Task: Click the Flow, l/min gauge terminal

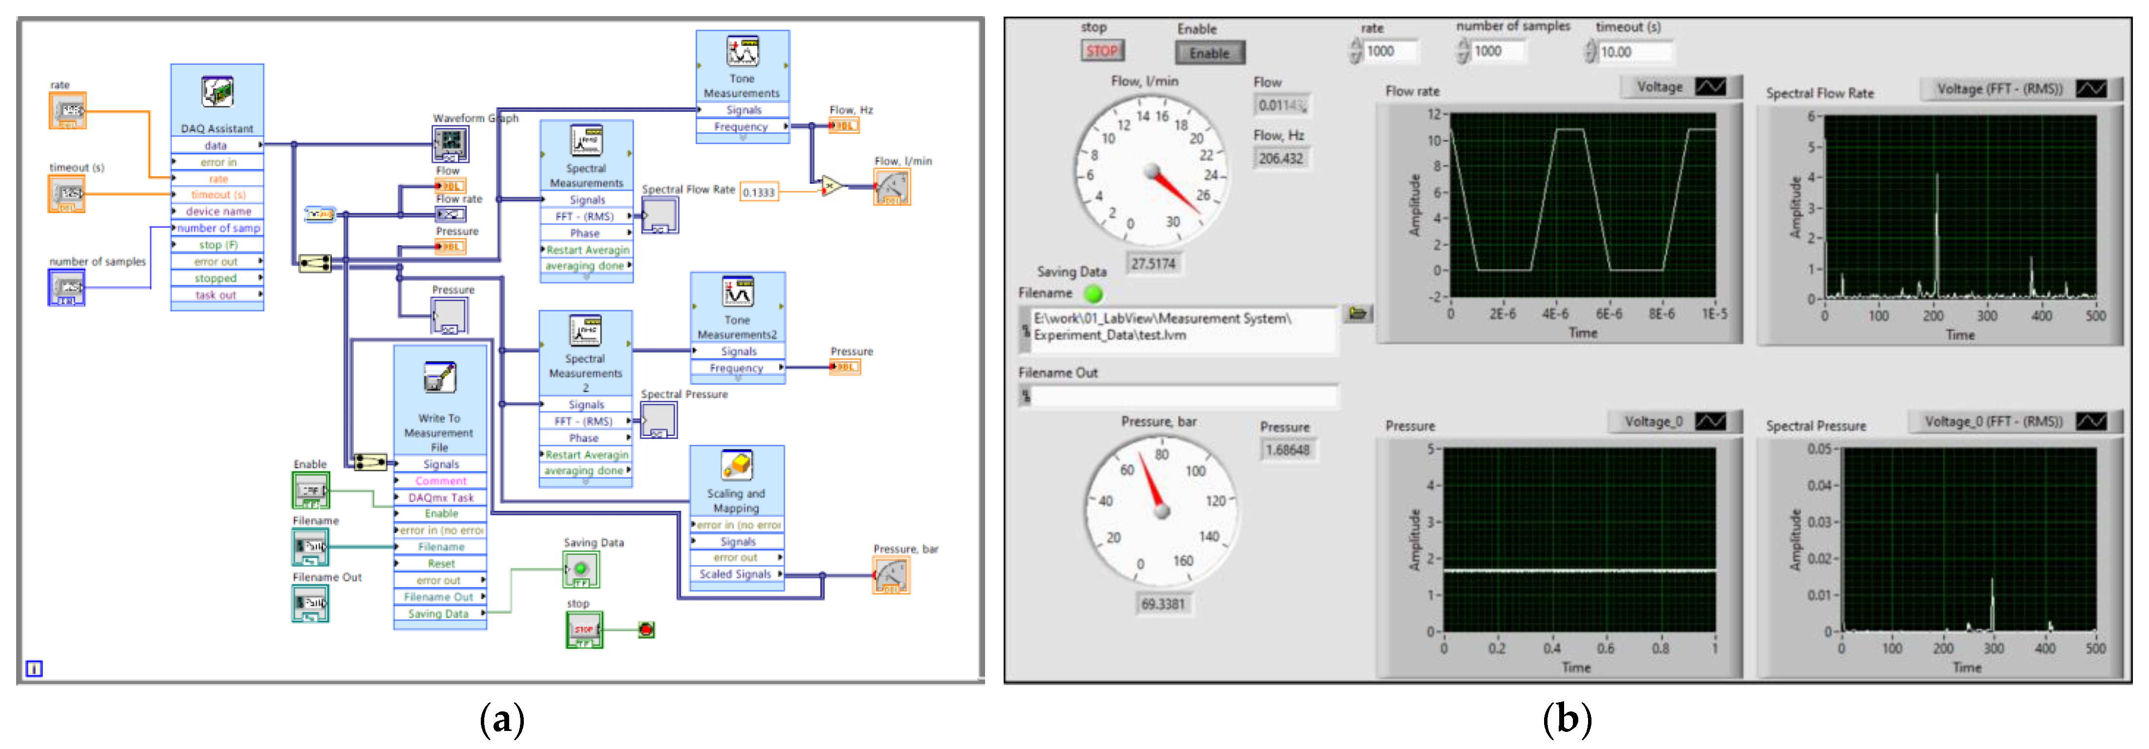Action: [892, 187]
